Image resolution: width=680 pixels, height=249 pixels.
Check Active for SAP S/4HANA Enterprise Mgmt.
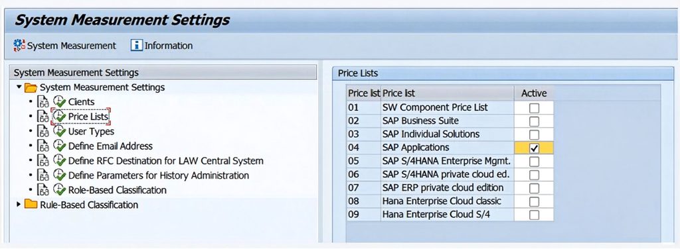535,162
